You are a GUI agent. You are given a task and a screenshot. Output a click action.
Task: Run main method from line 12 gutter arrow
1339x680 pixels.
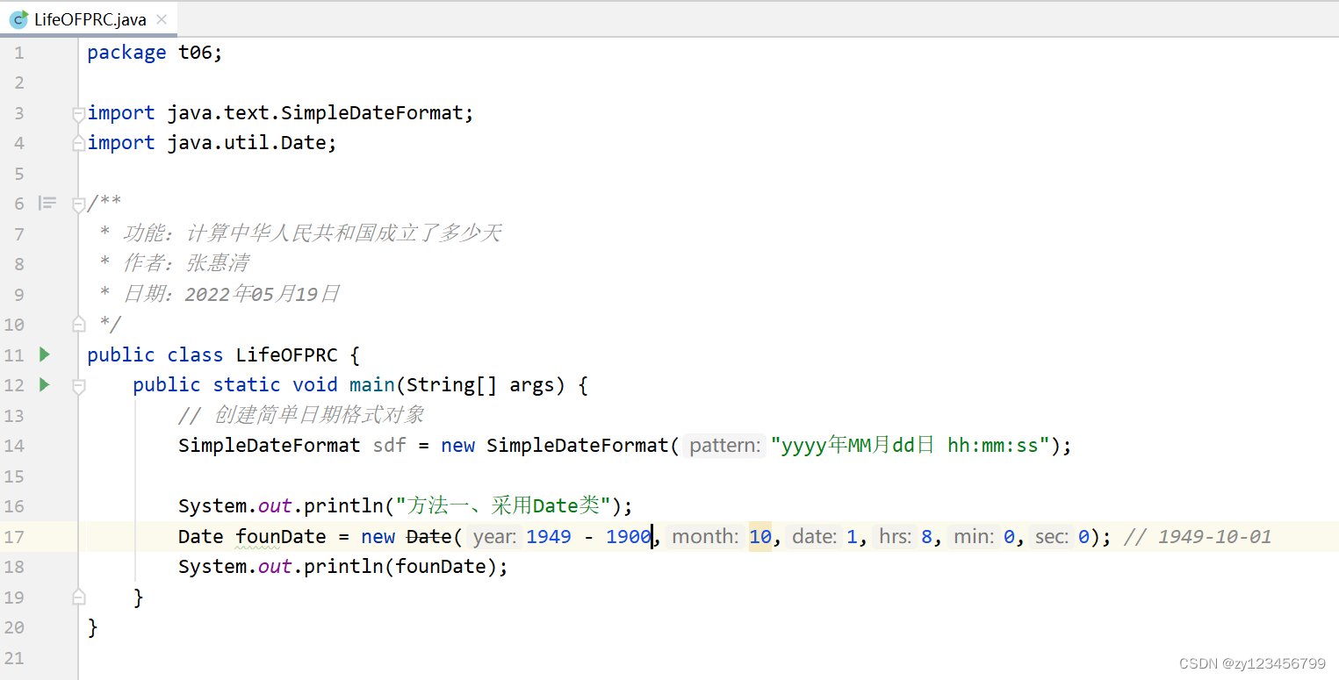point(45,384)
